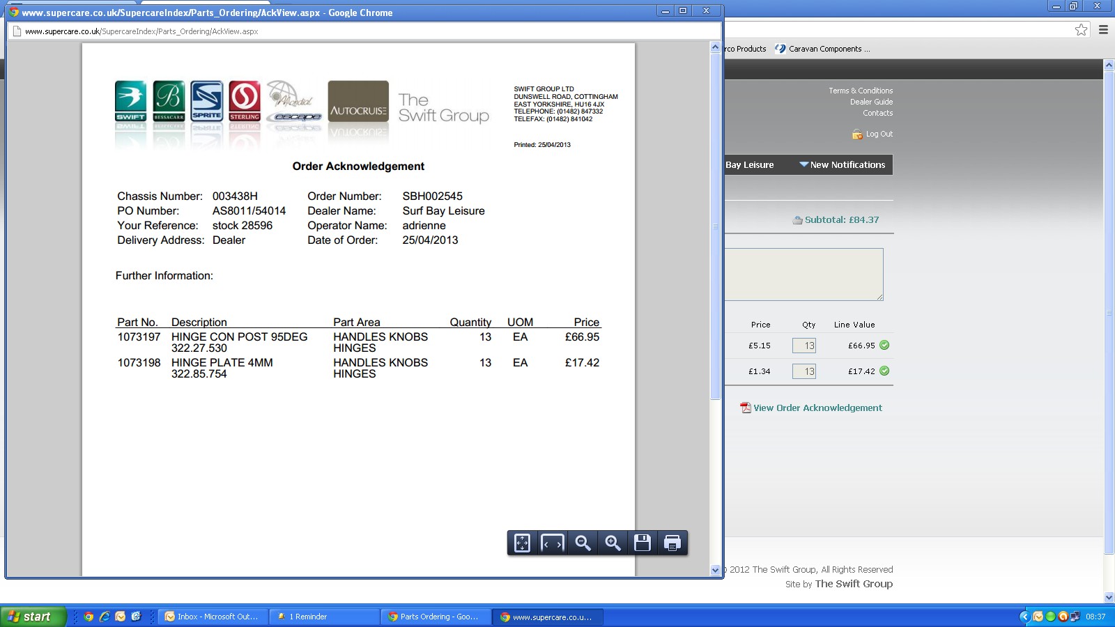Click the green tick for the £66.95 line
Image resolution: width=1115 pixels, height=627 pixels.
coord(884,345)
